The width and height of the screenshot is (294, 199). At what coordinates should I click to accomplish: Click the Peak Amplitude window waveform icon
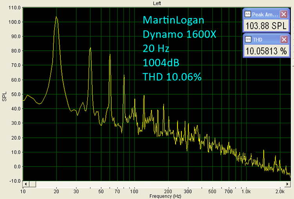pos(247,14)
